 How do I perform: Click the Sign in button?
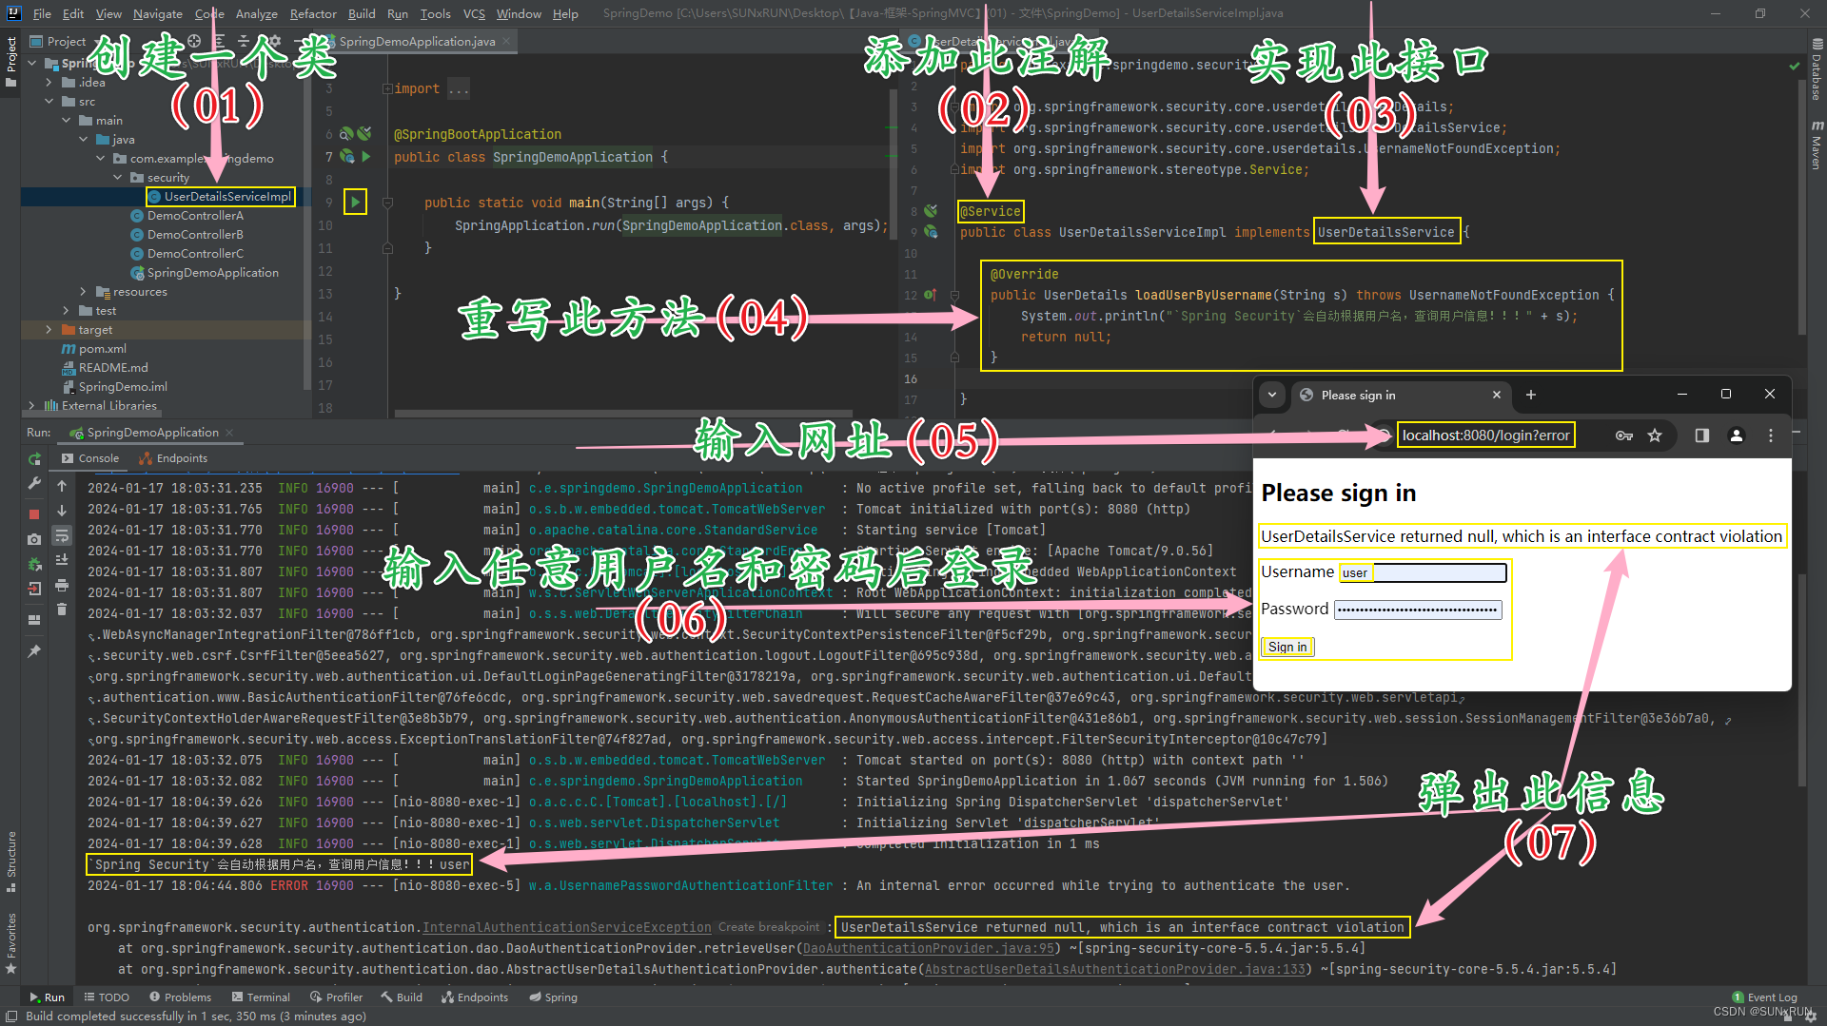coord(1287,647)
